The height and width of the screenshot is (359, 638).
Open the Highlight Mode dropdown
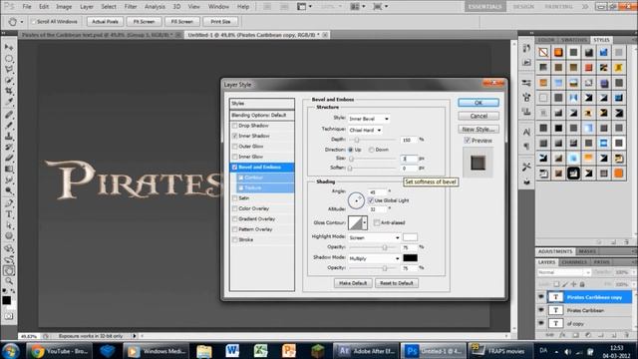tap(375, 237)
